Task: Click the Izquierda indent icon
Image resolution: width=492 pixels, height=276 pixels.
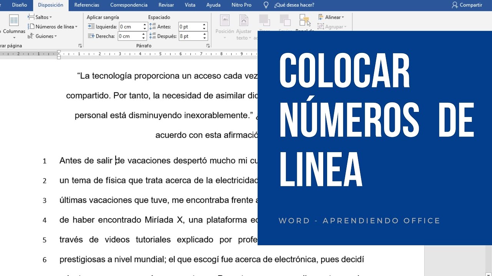Action: coord(91,26)
